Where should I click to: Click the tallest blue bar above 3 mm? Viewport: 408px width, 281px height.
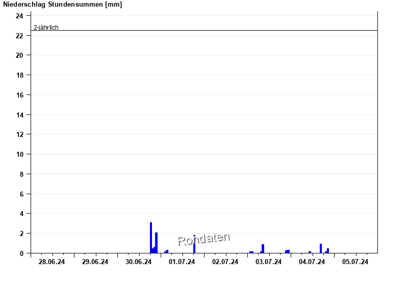(151, 238)
